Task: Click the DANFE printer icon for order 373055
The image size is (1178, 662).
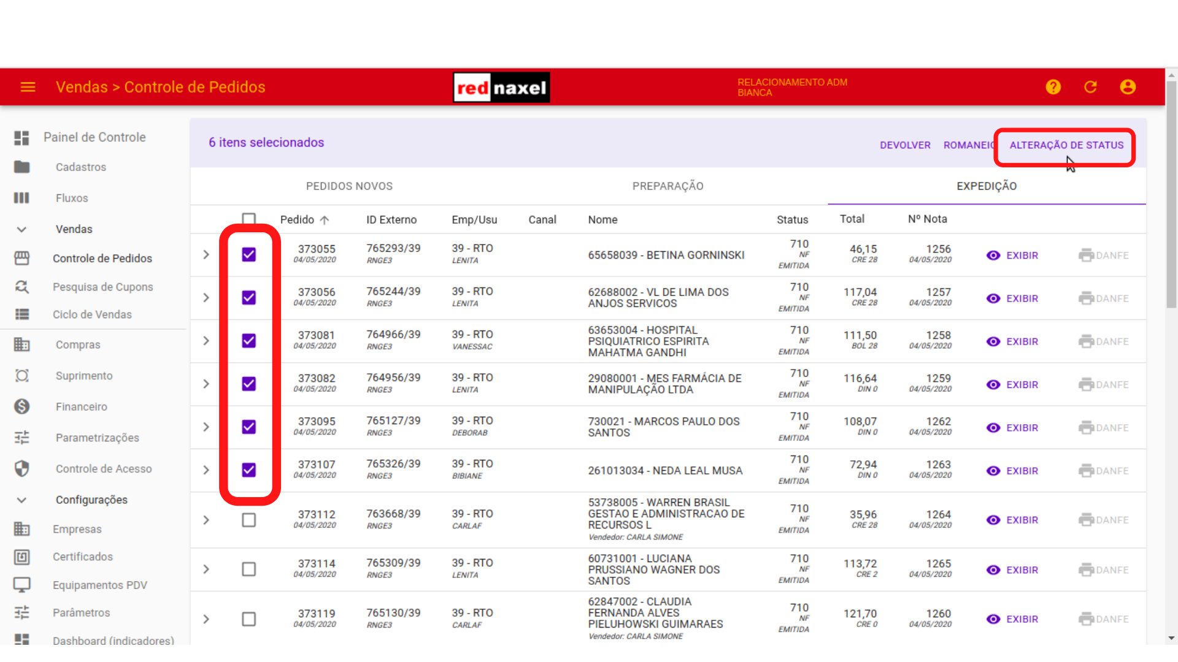Action: (1086, 255)
